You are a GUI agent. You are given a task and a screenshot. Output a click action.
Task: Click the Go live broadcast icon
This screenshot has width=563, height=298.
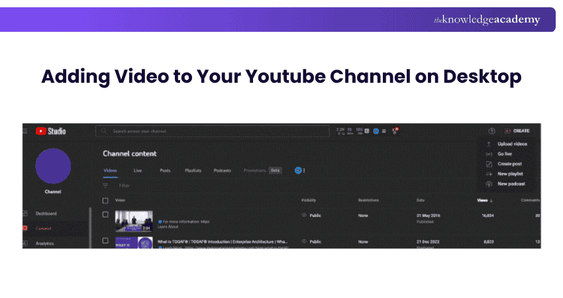coord(489,154)
